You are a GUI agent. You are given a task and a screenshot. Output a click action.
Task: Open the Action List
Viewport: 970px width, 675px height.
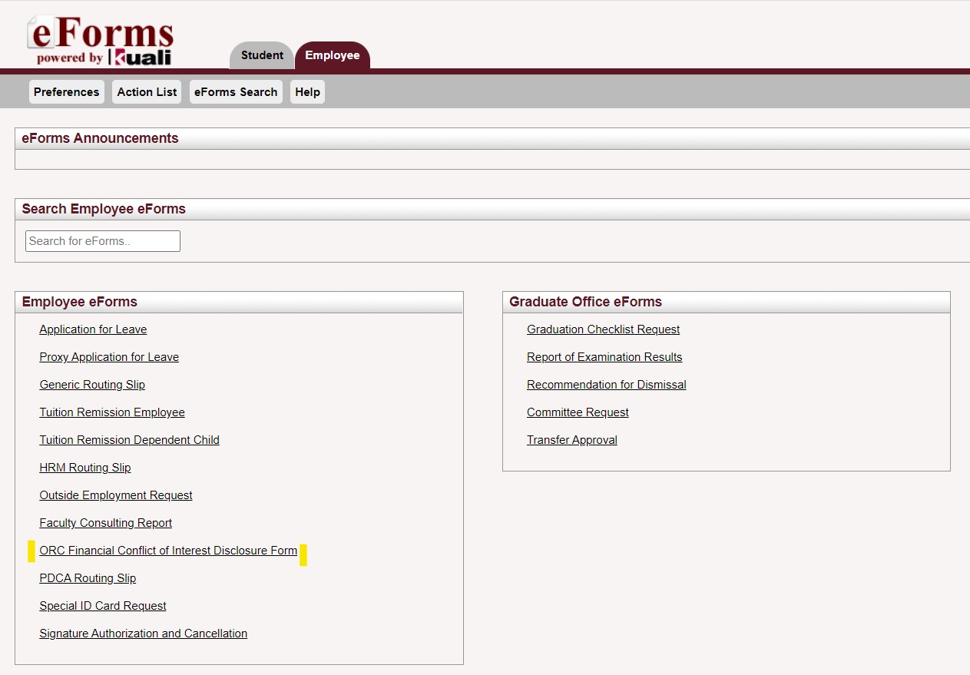click(147, 92)
